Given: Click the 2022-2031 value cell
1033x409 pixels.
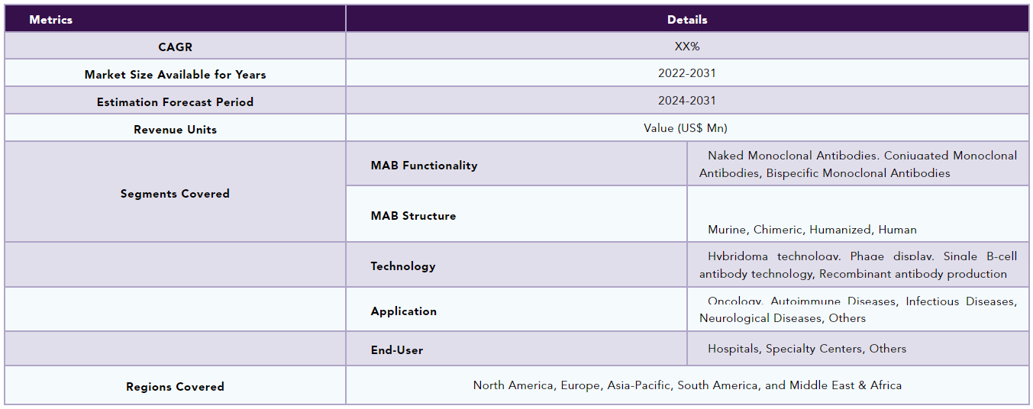Looking at the screenshot, I should (x=687, y=74).
